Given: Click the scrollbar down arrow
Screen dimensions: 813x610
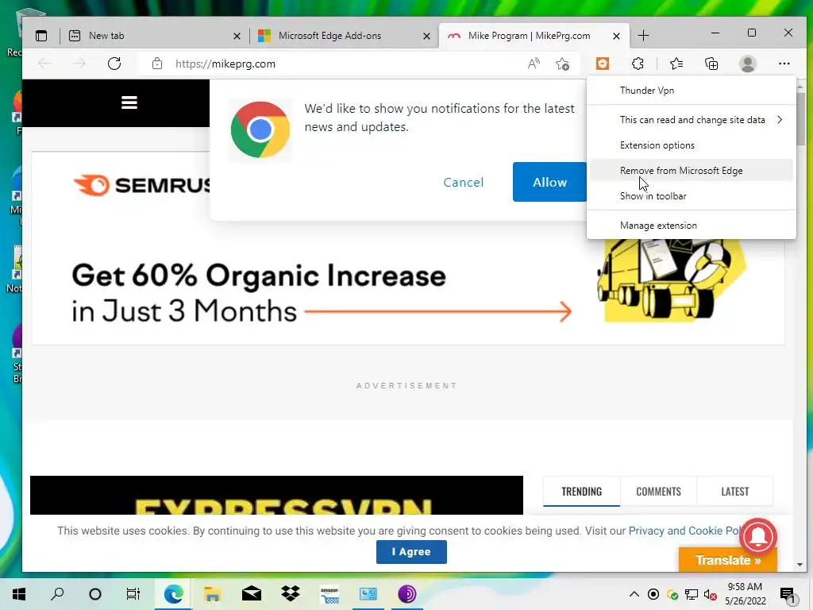Looking at the screenshot, I should 800,565.
